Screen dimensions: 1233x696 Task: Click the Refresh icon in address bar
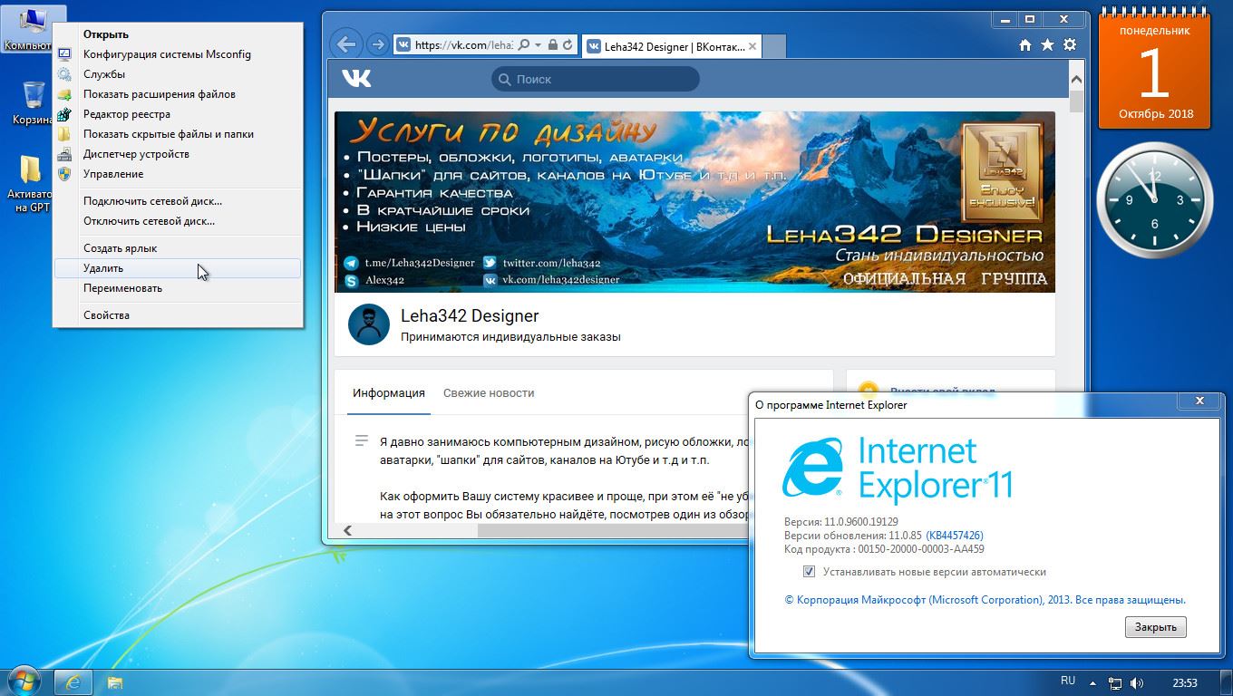[568, 45]
